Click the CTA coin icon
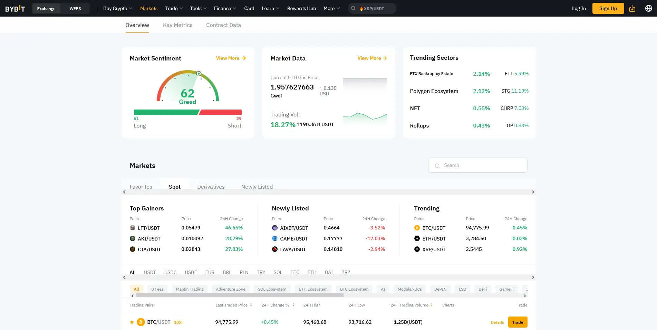Screen dimensions: 657x330 (133, 249)
